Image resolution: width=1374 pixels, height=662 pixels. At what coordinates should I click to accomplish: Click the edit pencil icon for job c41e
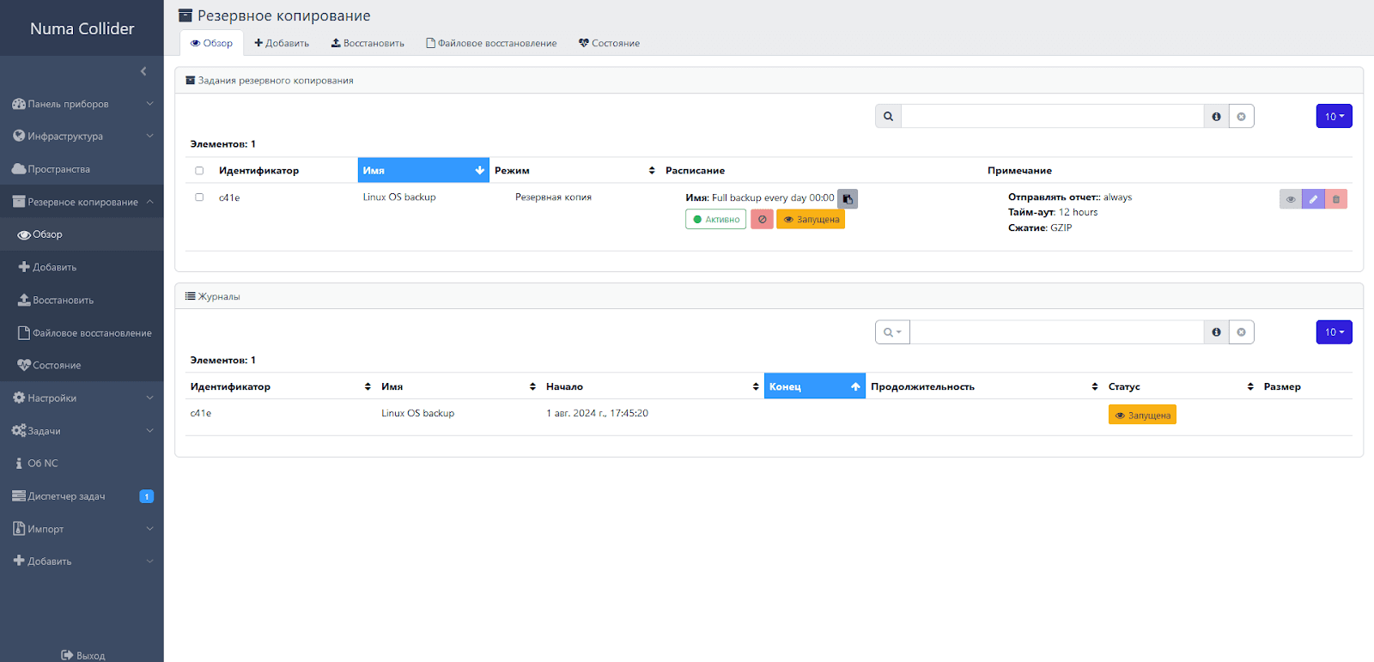click(1313, 199)
